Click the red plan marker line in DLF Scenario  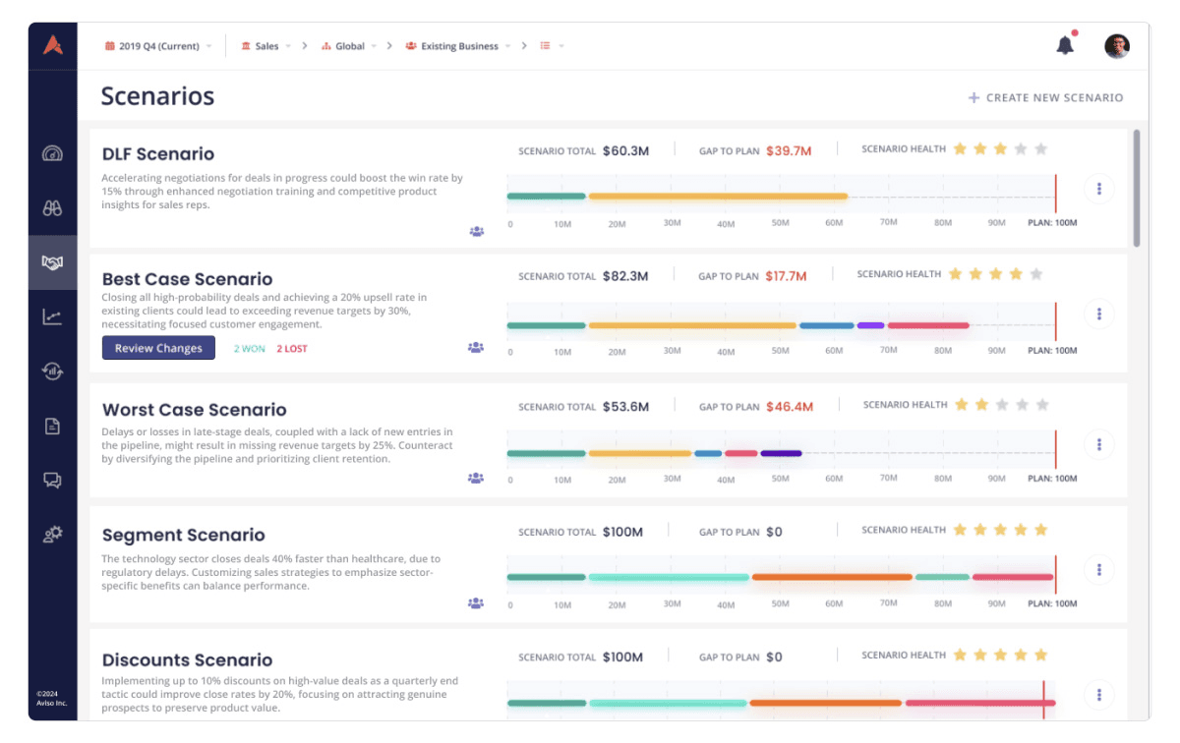point(1056,194)
